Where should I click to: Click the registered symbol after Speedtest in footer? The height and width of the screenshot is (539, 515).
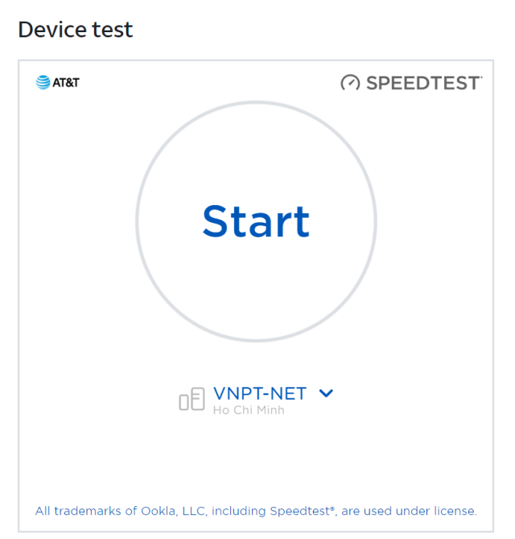pos(332,508)
